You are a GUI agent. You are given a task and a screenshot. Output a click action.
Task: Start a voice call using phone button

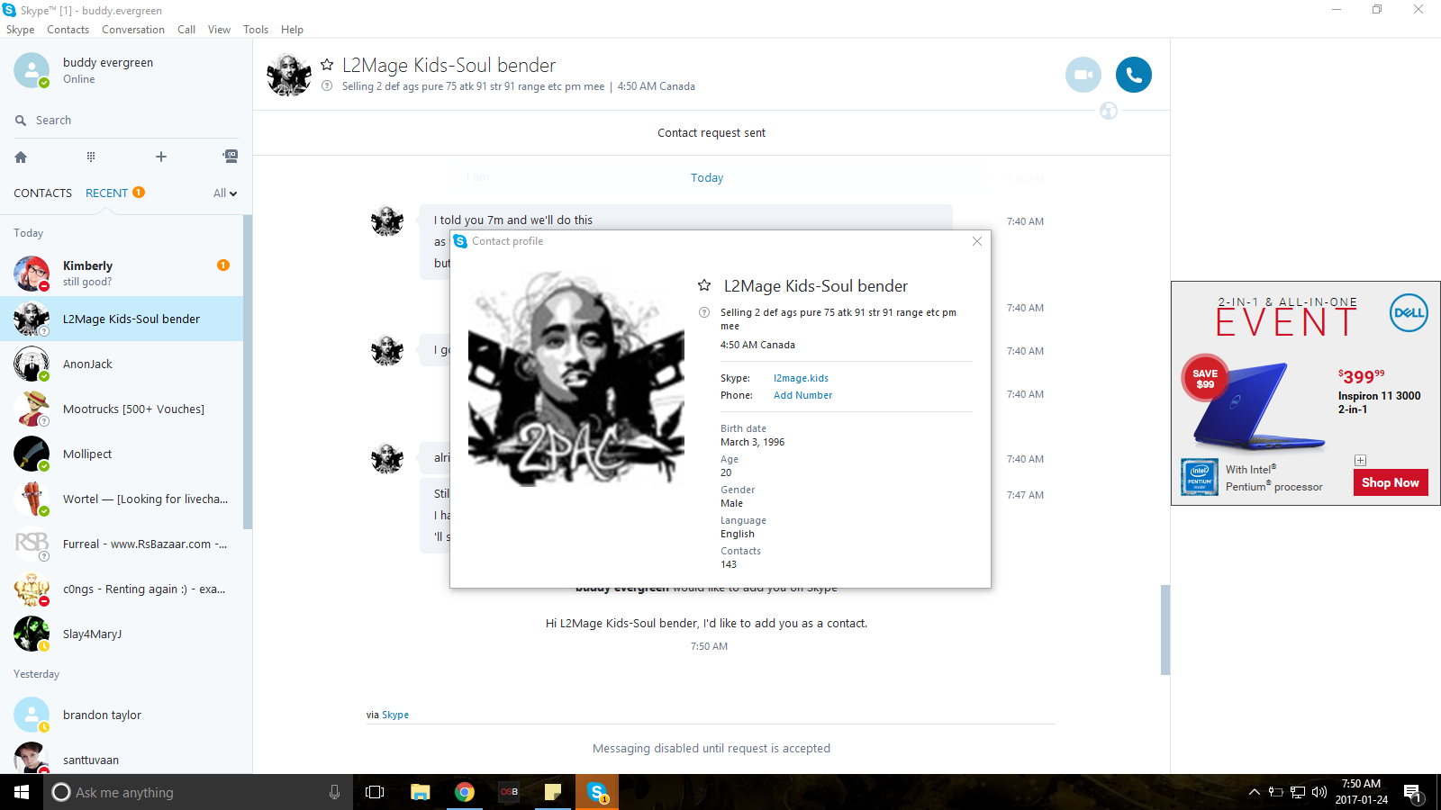(x=1133, y=75)
